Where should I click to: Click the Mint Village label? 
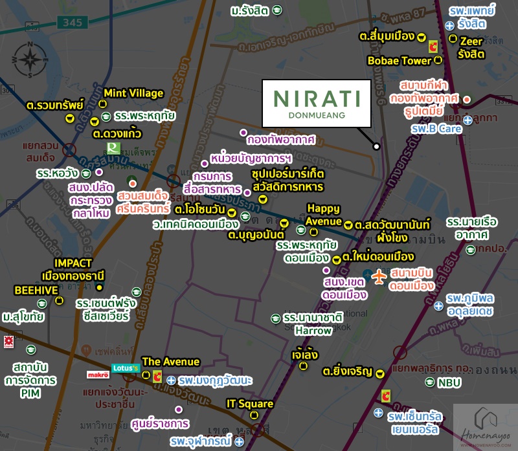coord(133,93)
